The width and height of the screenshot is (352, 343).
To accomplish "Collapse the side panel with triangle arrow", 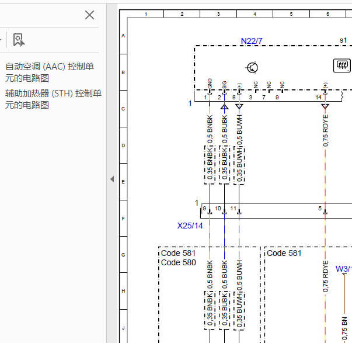I will [112, 179].
